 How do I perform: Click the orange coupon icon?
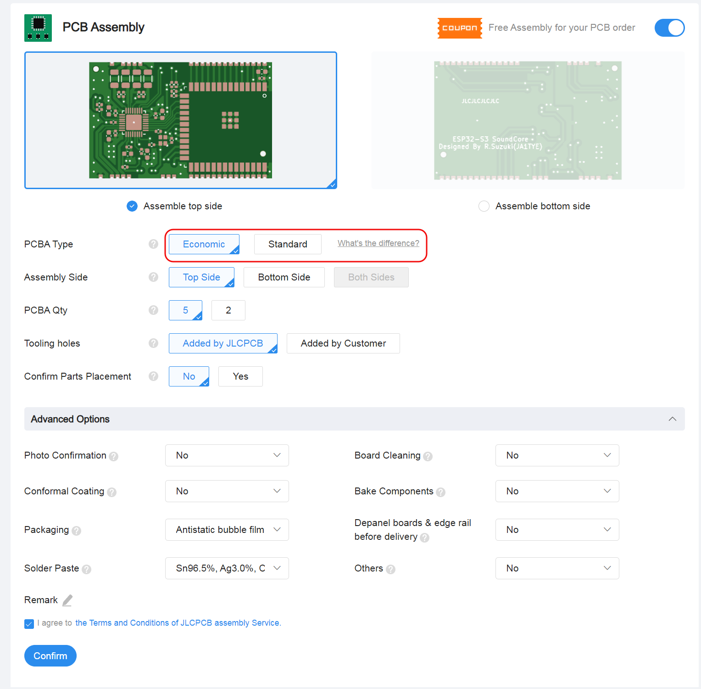pyautogui.click(x=459, y=28)
